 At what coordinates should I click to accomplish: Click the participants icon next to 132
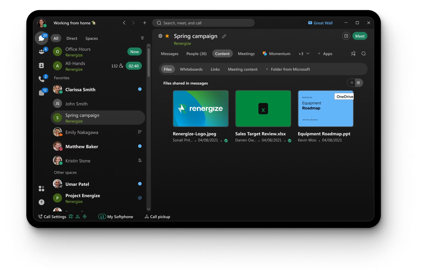[121, 66]
